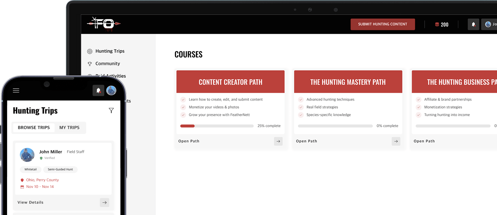This screenshot has width=497, height=215.
Task: Click check icon beside Advanced hunting techniques
Action: (300, 99)
